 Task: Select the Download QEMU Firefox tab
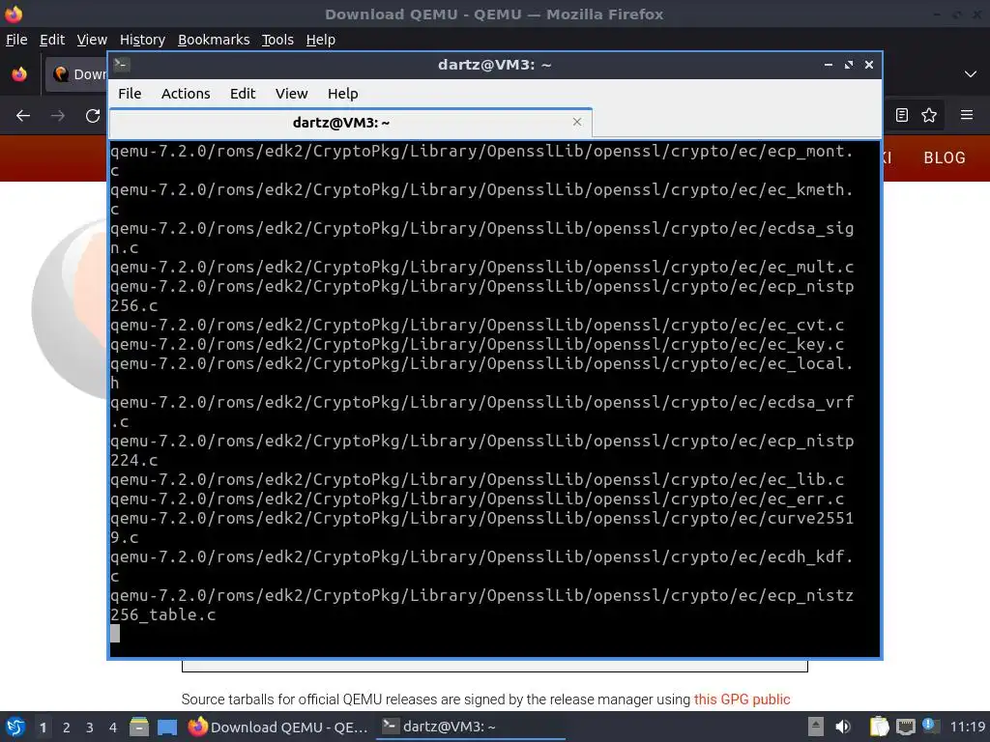pyautogui.click(x=77, y=74)
